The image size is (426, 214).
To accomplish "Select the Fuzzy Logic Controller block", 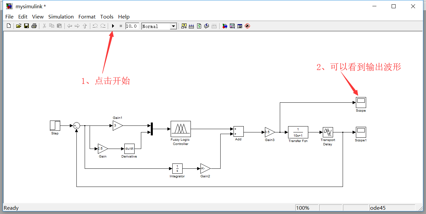I will [181, 129].
